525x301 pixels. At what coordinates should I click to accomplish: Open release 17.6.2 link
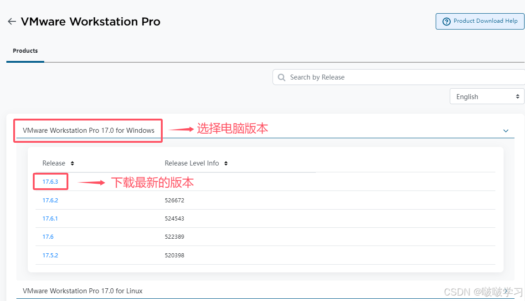click(x=50, y=201)
